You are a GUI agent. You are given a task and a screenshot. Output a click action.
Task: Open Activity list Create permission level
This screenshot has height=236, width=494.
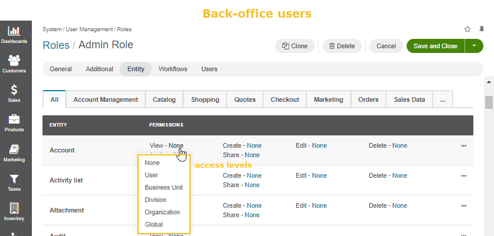254,175
